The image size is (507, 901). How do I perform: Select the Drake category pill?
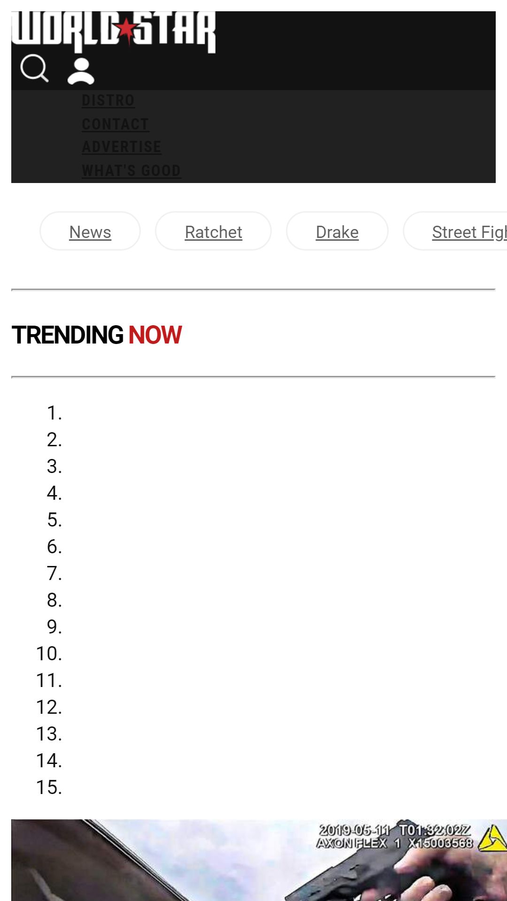(x=337, y=231)
